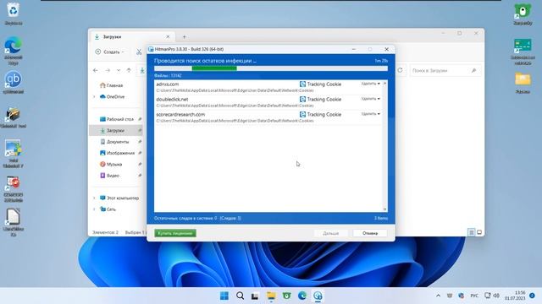Open Документы in Explorer sidebar
The height and width of the screenshot is (304, 542).
tap(114, 142)
